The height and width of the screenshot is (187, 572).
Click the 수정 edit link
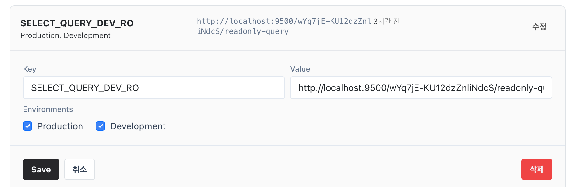pyautogui.click(x=539, y=27)
